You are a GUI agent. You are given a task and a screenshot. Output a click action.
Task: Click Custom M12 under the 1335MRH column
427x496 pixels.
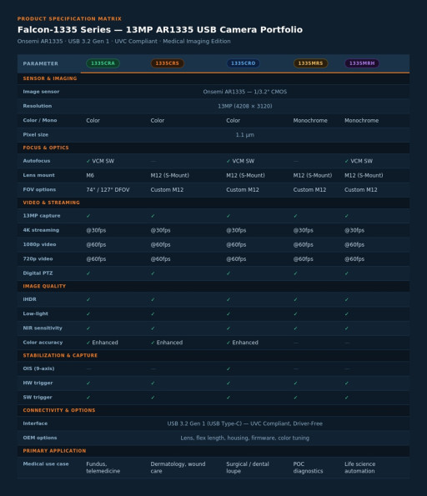click(361, 190)
